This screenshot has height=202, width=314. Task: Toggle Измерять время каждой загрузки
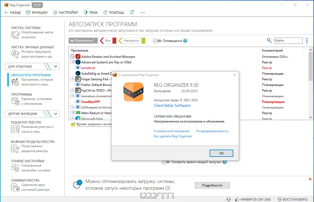[x=166, y=162]
